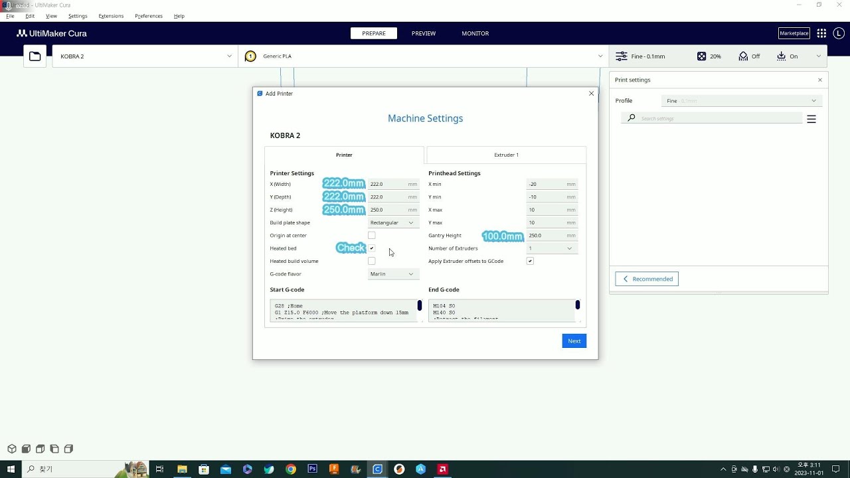850x478 pixels.
Task: Open Build plate shape dropdown
Action: 393,222
